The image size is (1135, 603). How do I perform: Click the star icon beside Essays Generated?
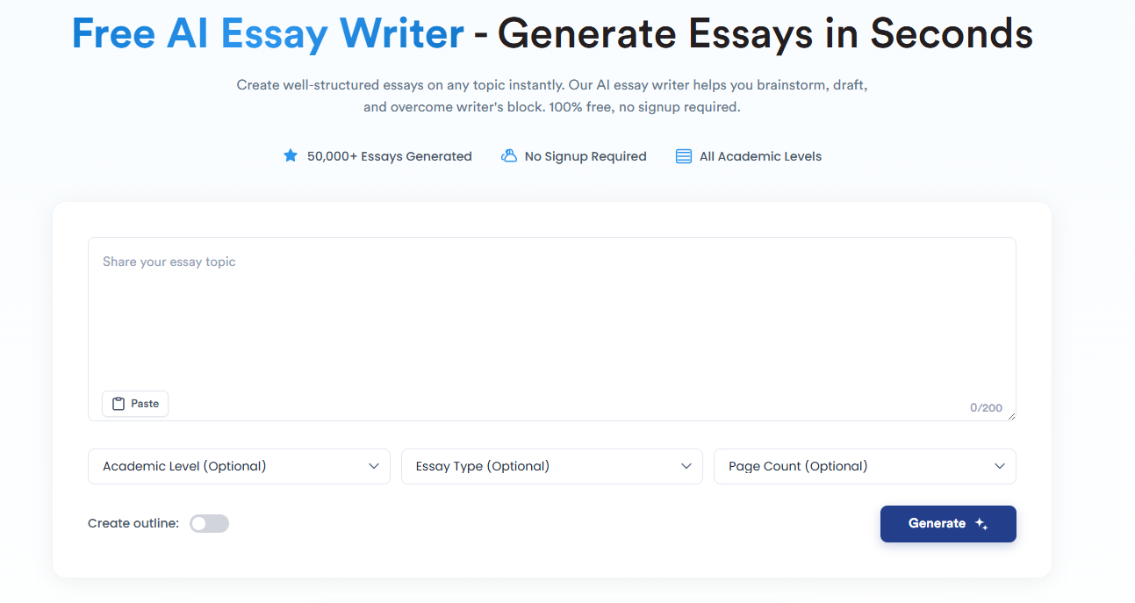(x=291, y=156)
